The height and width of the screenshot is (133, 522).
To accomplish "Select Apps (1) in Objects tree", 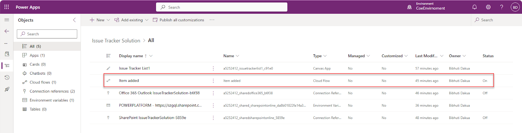I will pyautogui.click(x=47, y=55).
